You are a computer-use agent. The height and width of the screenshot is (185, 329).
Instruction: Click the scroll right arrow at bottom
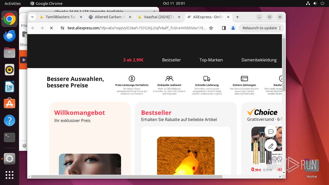[280, 177]
